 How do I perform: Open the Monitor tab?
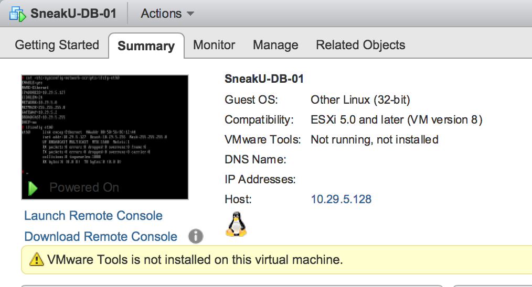214,45
